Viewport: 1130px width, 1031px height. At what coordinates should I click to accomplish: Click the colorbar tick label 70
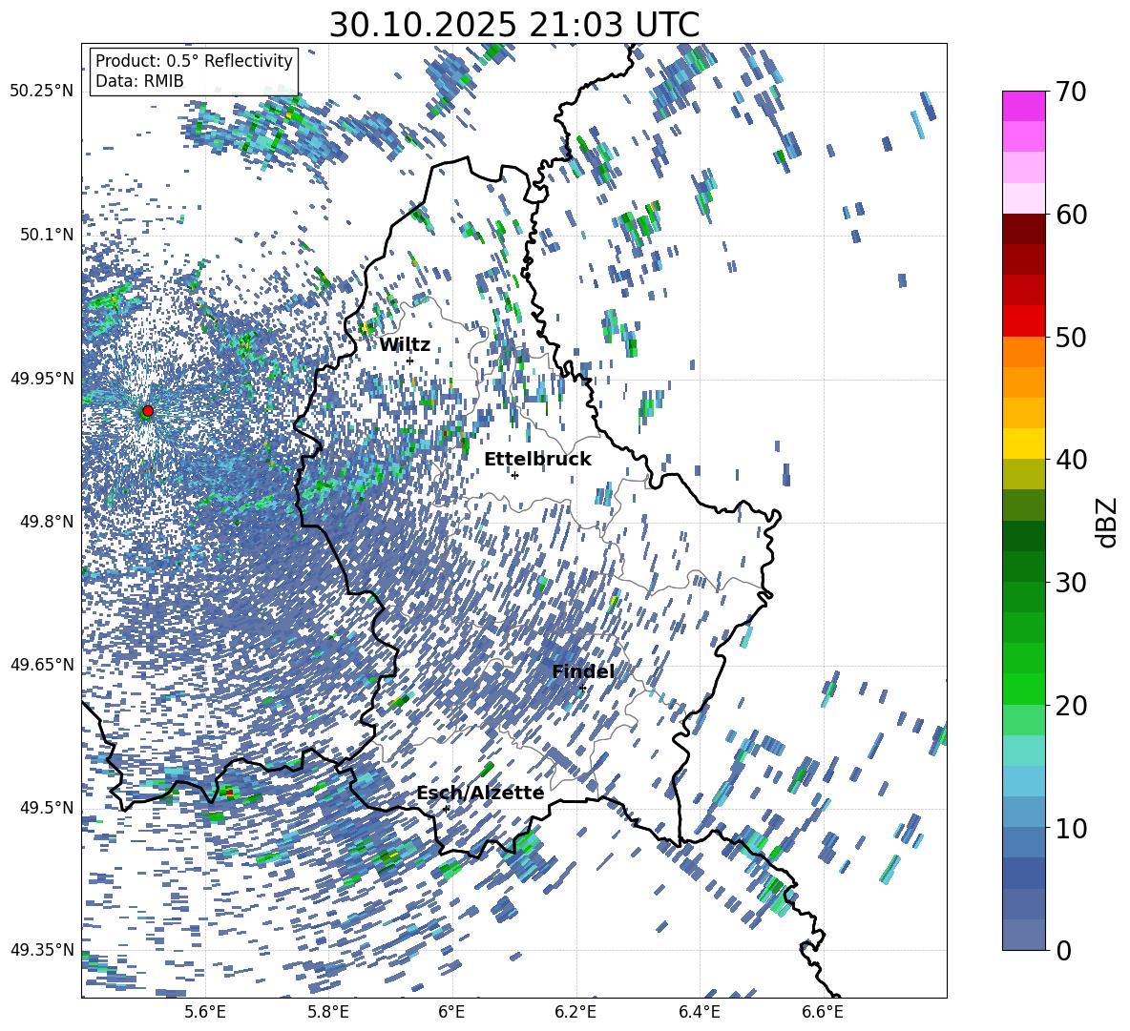click(1071, 92)
